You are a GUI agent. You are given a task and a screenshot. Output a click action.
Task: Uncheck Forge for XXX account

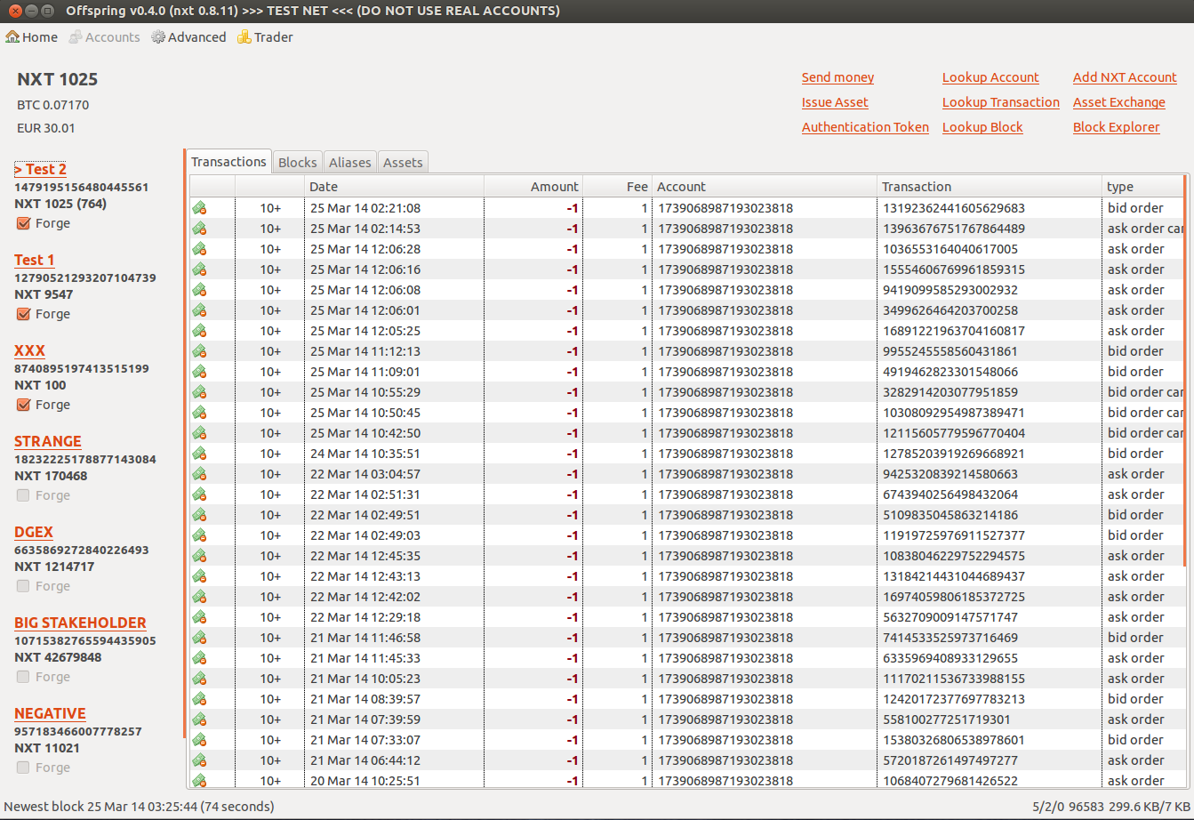pyautogui.click(x=23, y=405)
